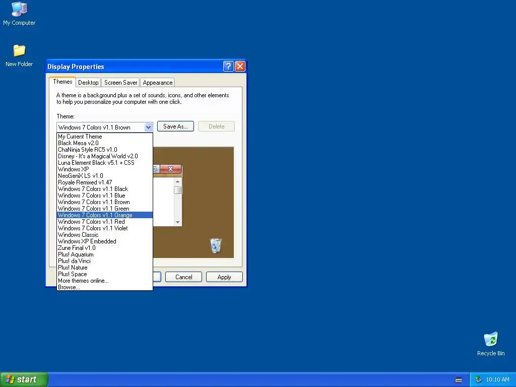Choose Windows 7 Colors v1.1 Red
This screenshot has width=516, height=387.
(x=105, y=222)
